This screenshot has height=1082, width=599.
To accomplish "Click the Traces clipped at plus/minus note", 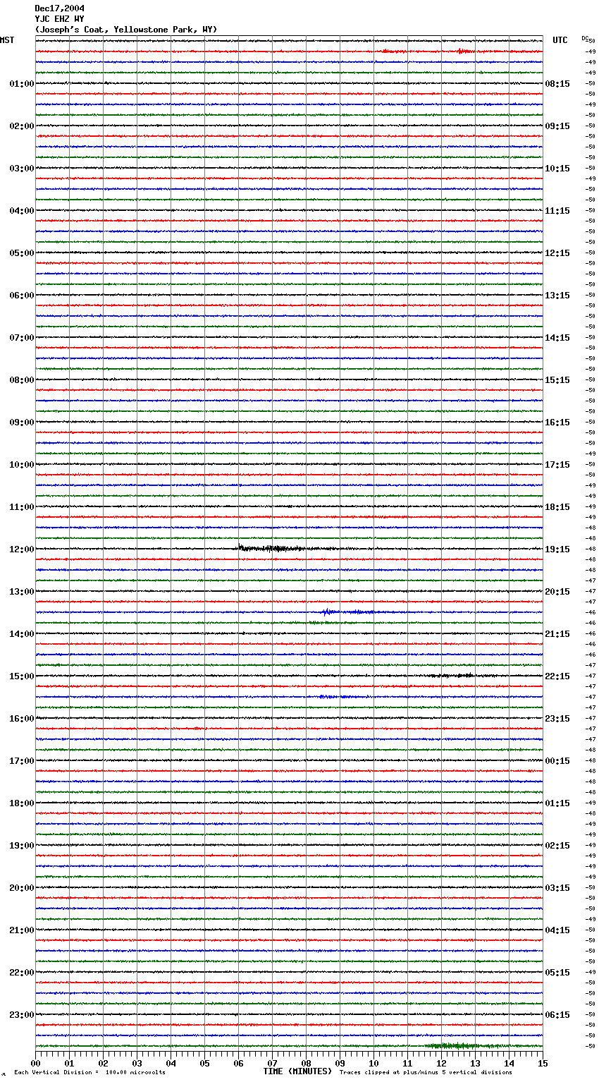I will (x=426, y=1073).
